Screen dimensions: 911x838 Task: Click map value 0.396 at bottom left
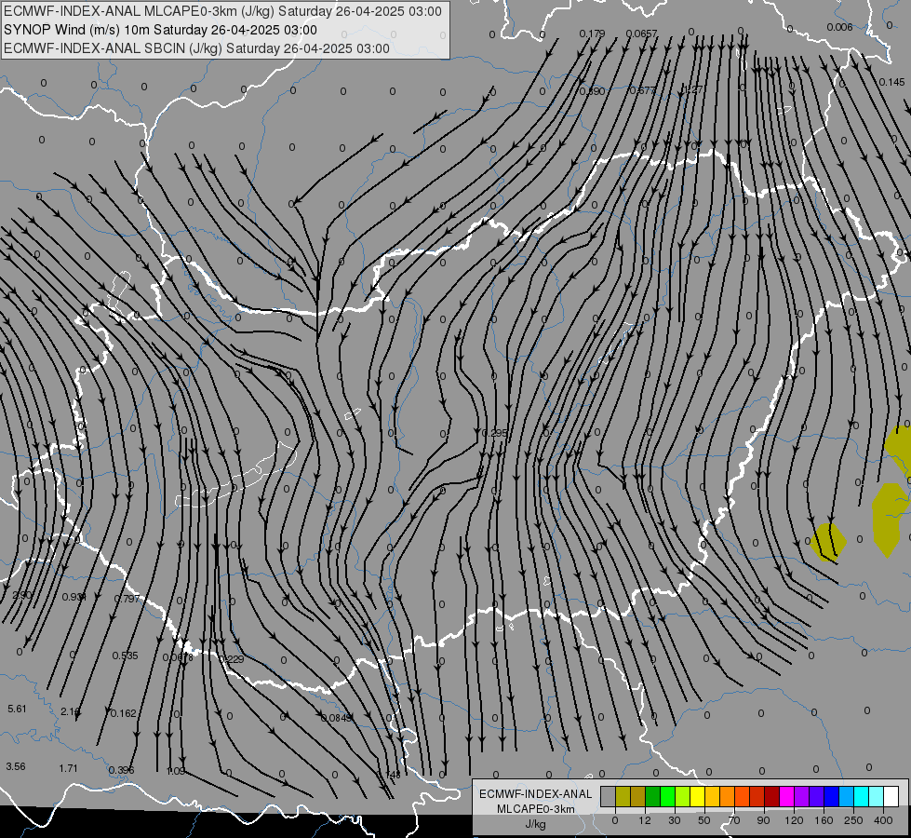[121, 770]
